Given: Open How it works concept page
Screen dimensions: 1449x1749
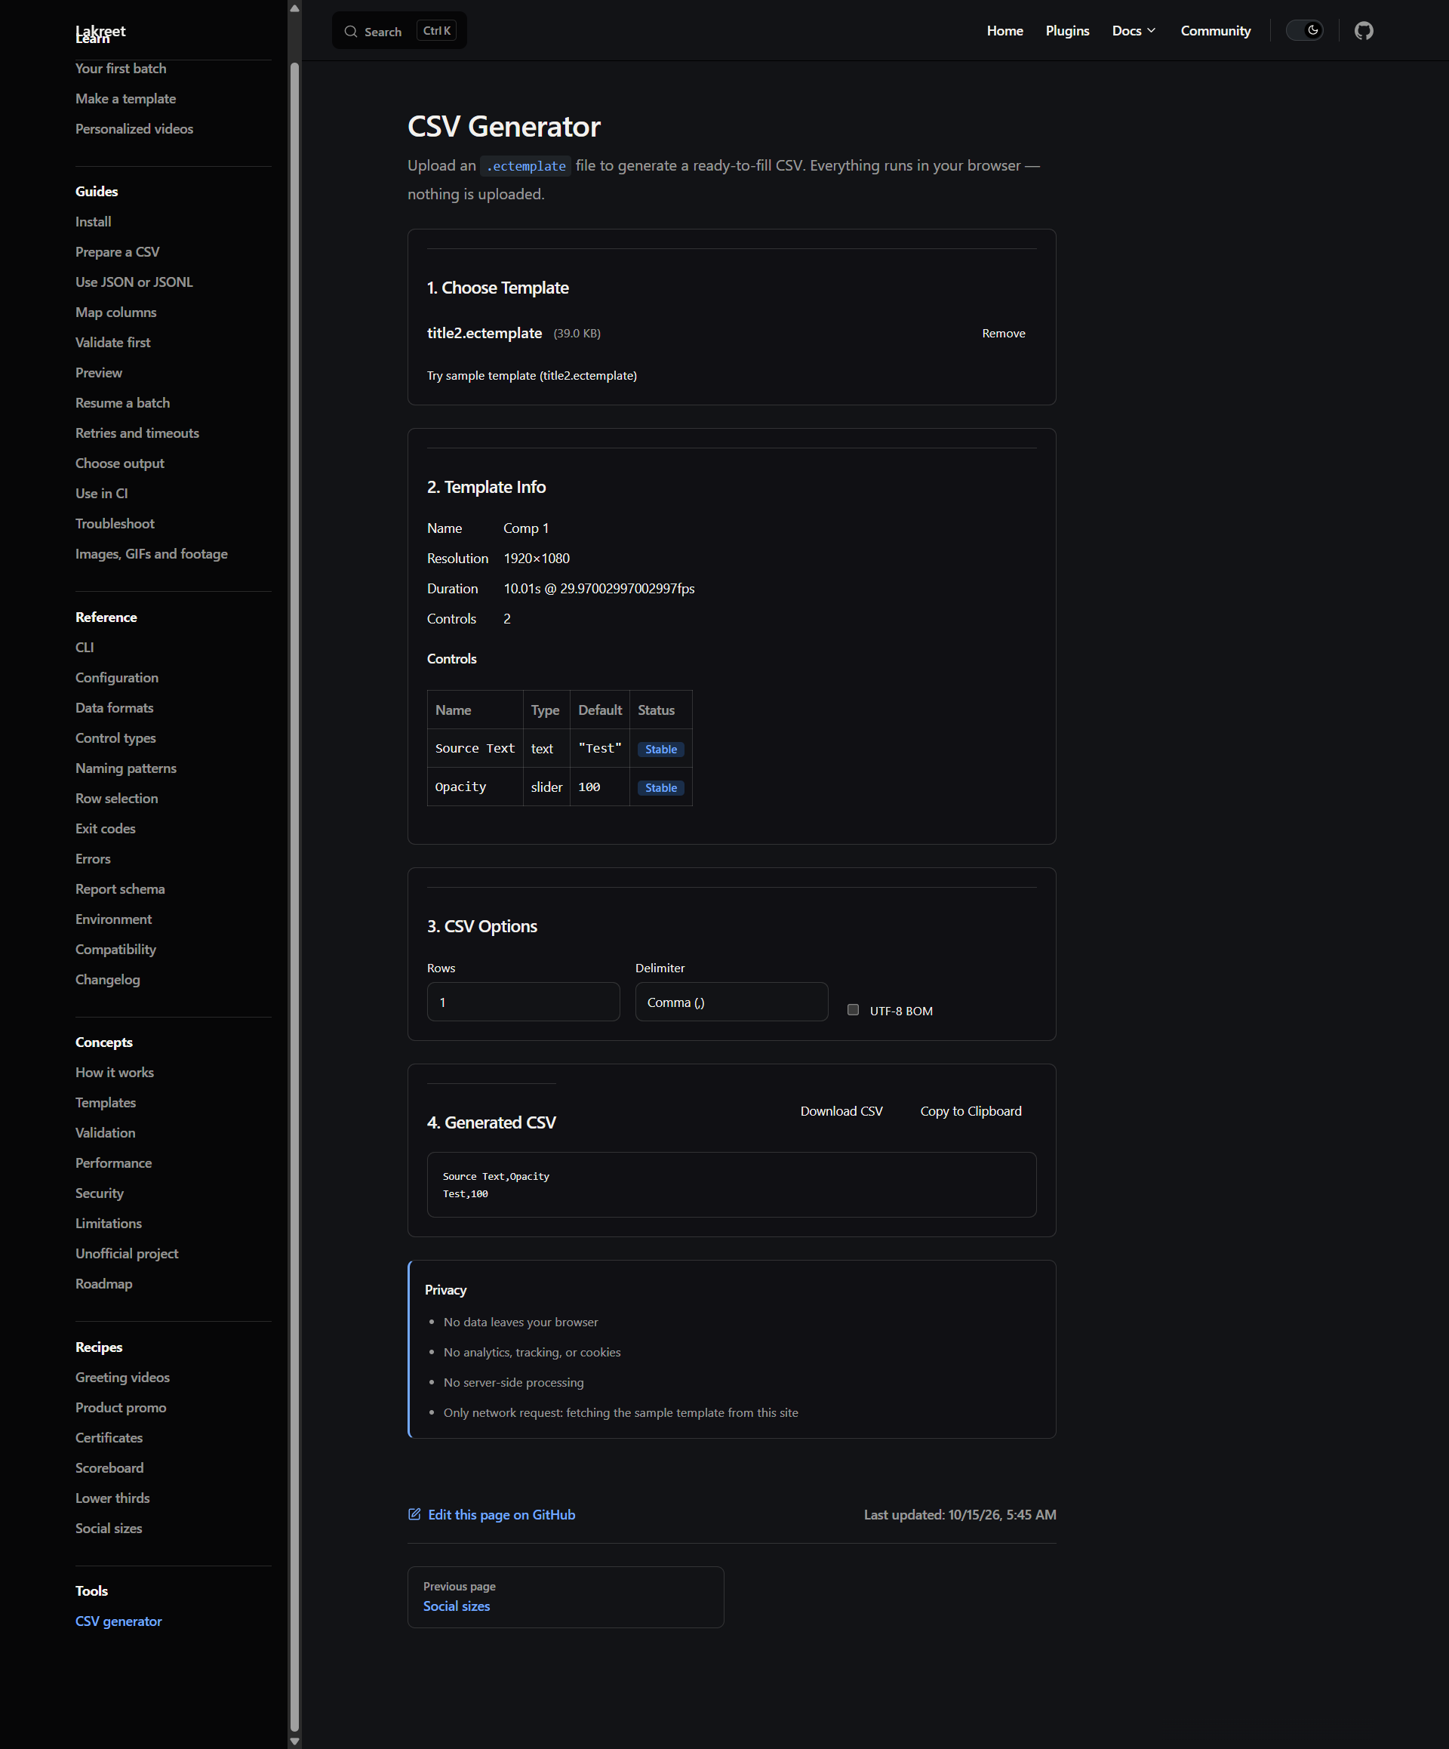Looking at the screenshot, I should tap(114, 1072).
